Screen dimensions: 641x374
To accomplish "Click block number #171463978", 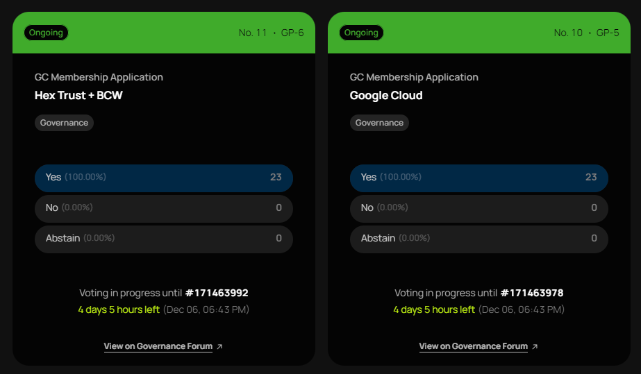I will 532,293.
